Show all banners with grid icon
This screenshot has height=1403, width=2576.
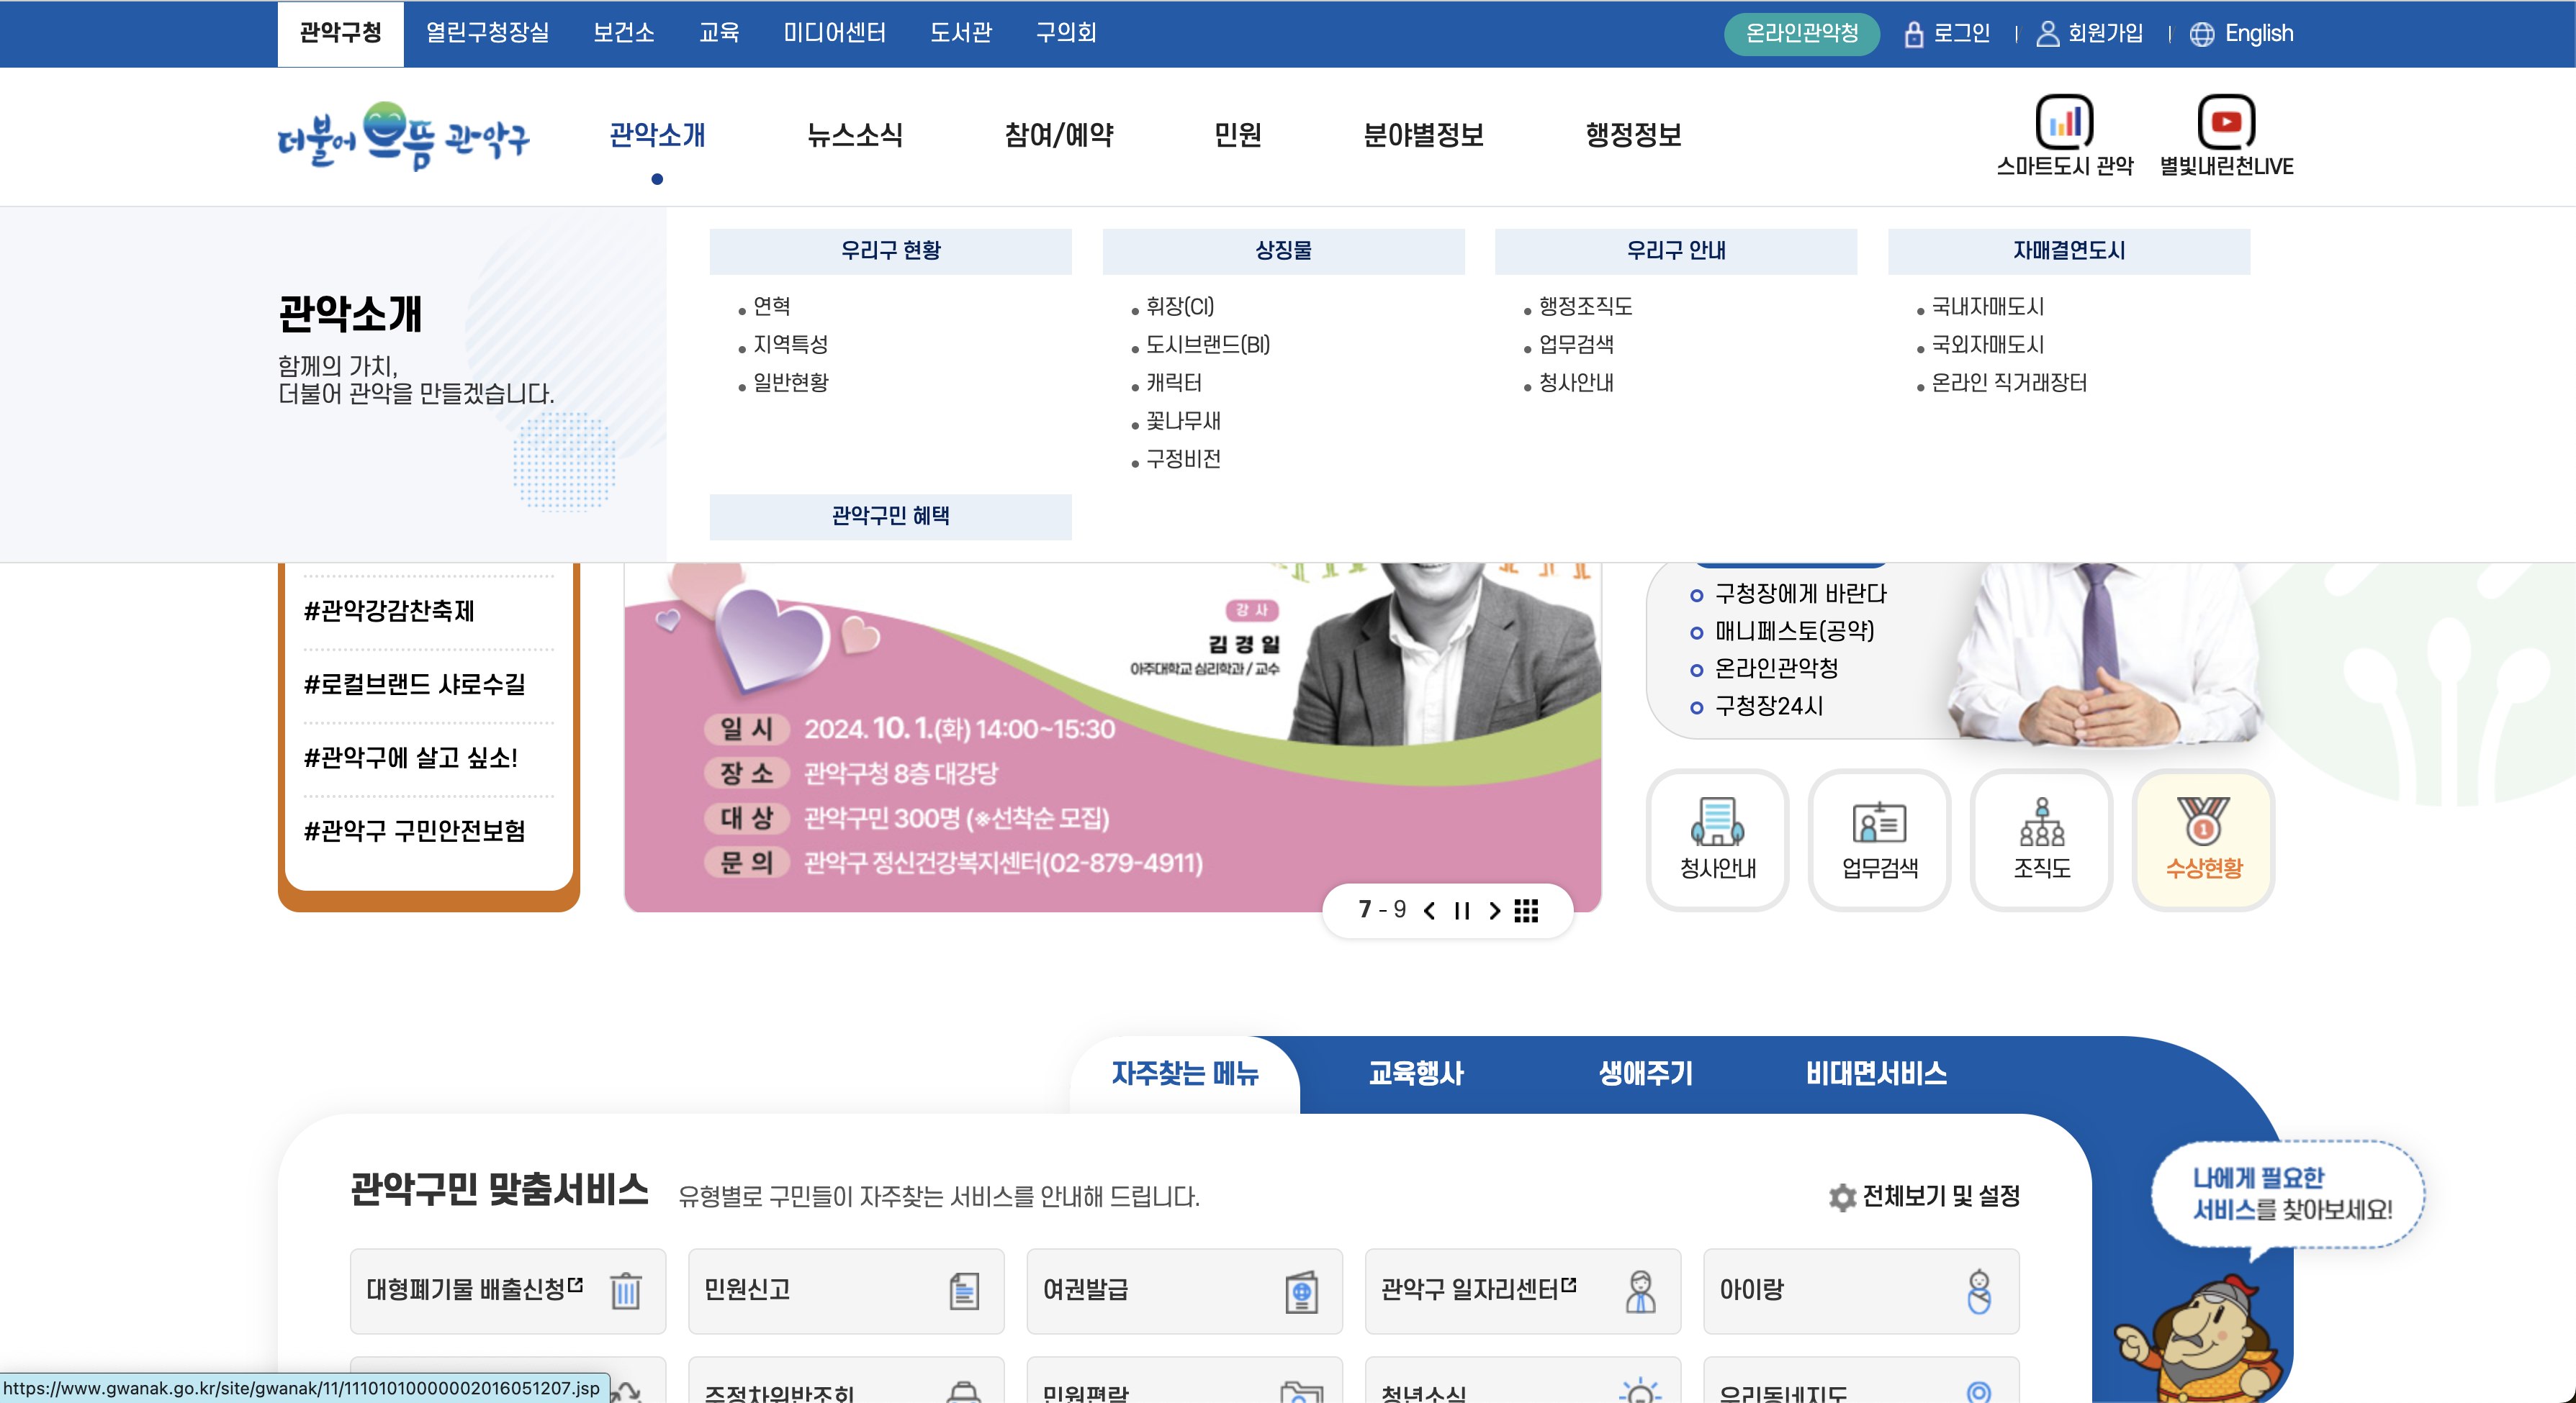[1526, 910]
